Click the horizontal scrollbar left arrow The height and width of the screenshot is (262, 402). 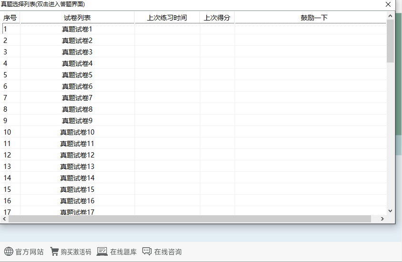point(5,219)
